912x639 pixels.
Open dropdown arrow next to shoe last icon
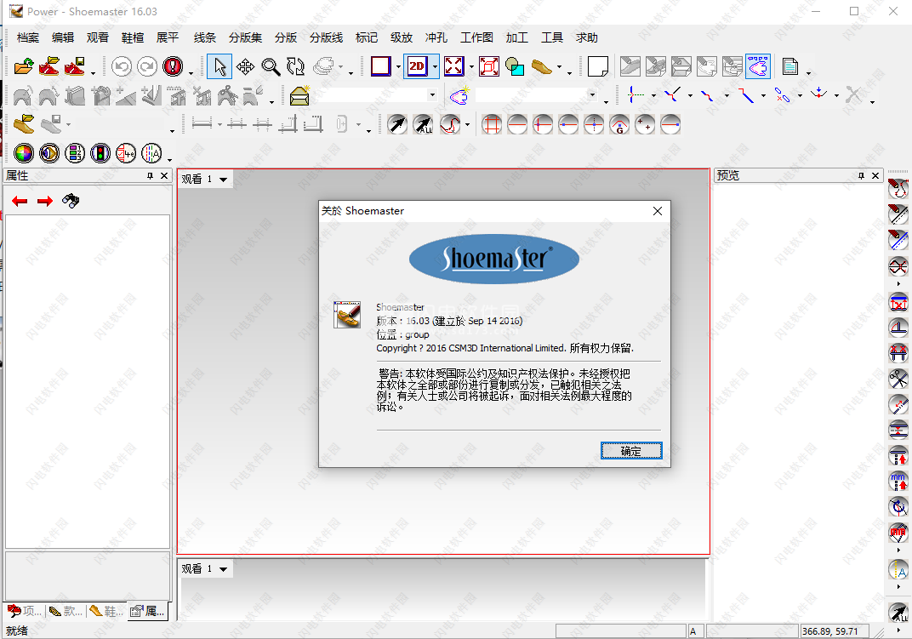coord(560,67)
